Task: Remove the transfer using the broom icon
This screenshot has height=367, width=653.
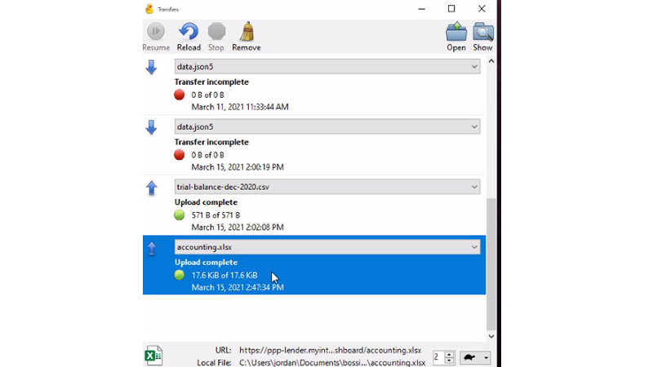Action: 247,37
